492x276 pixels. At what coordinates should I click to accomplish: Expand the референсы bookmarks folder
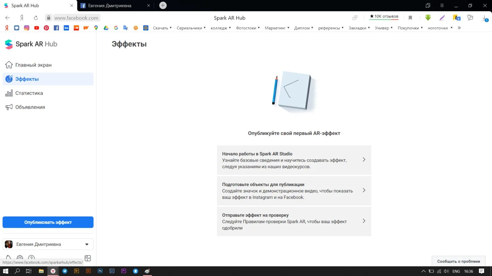click(x=331, y=28)
